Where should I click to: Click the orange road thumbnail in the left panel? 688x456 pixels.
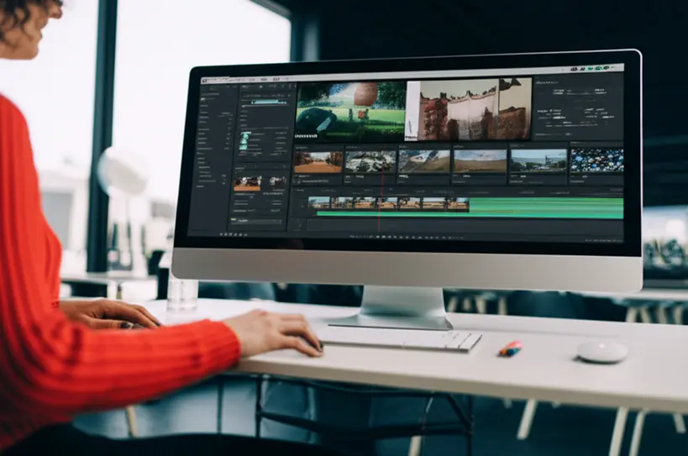point(247,183)
